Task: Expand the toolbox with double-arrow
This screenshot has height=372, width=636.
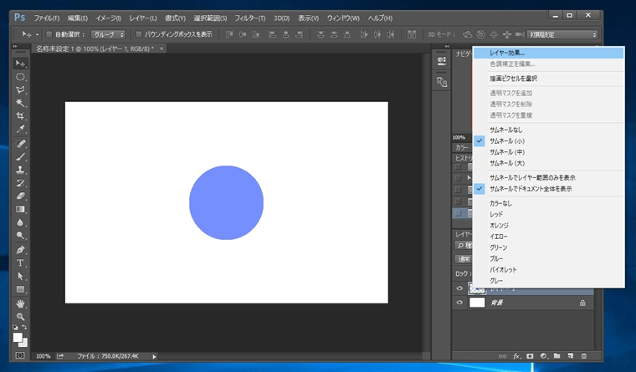Action: [x=15, y=47]
